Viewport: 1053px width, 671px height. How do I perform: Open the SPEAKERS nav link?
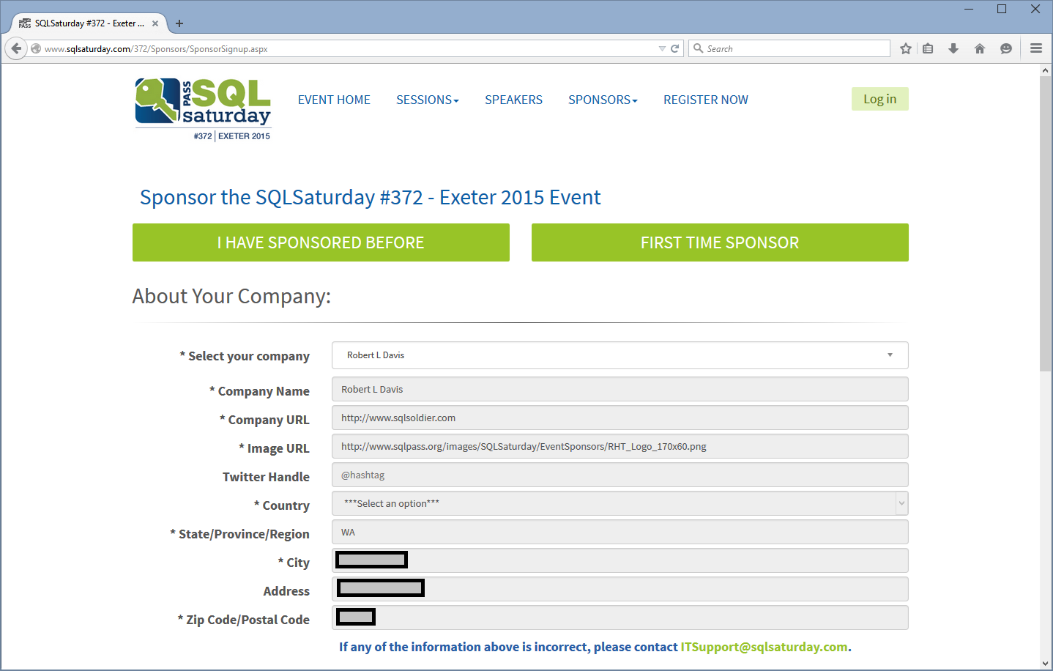click(513, 100)
